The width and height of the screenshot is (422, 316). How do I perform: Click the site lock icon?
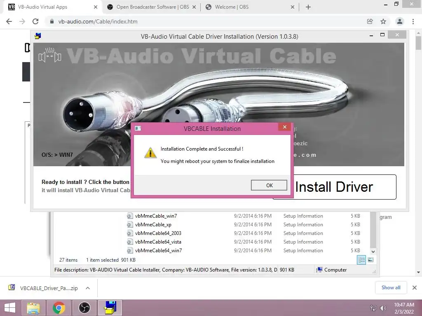click(x=52, y=21)
